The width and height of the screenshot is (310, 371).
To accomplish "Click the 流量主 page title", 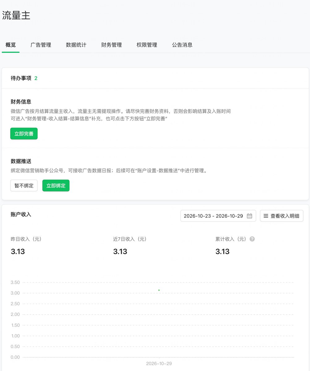I will 16,15.
